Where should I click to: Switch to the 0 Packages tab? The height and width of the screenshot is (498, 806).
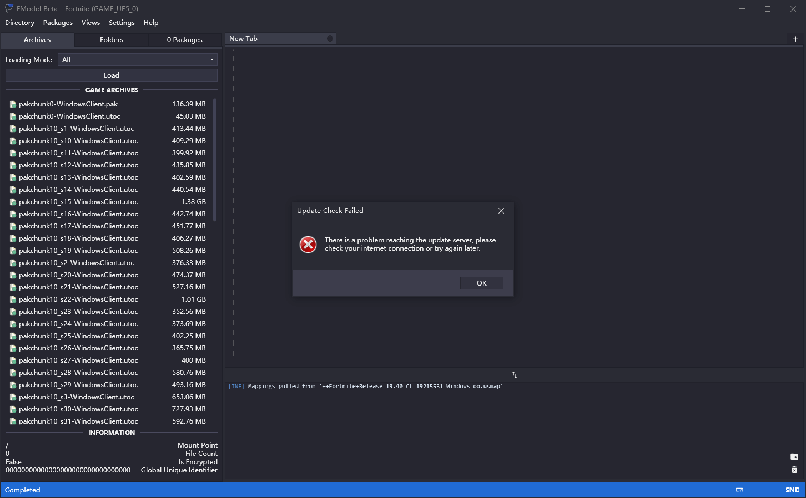click(185, 40)
